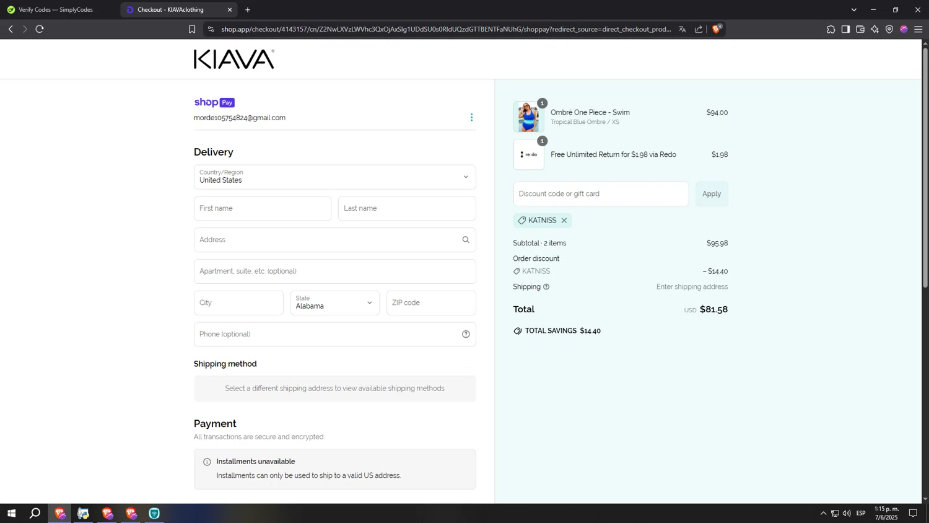Viewport: 929px width, 523px height.
Task: Click the ZIP code field
Action: 431,303
